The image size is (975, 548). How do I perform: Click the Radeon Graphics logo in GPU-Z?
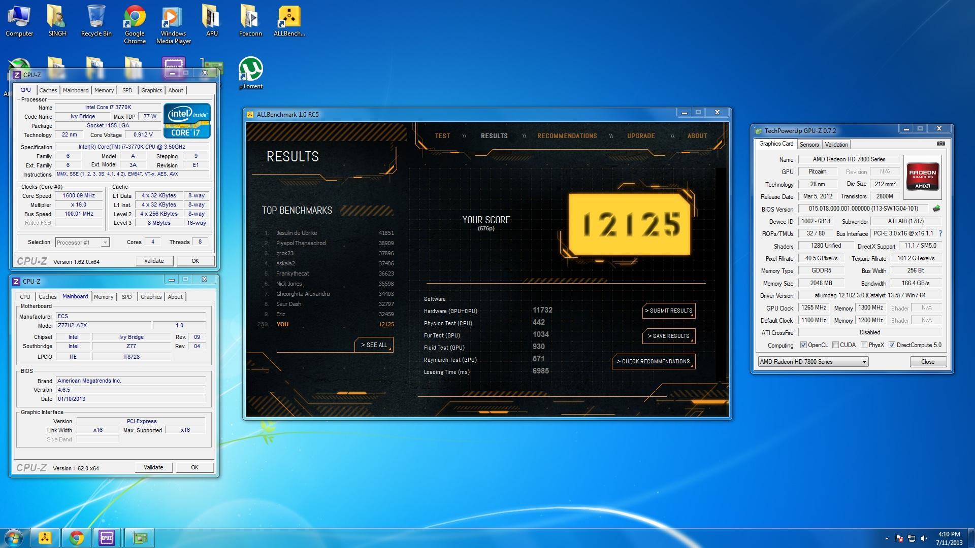tap(922, 177)
